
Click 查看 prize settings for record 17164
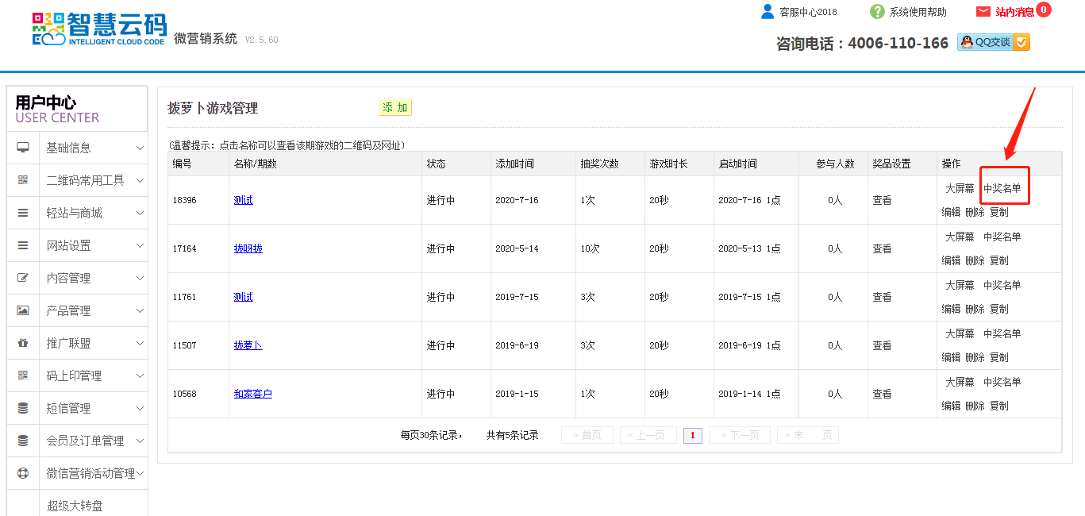coord(882,248)
